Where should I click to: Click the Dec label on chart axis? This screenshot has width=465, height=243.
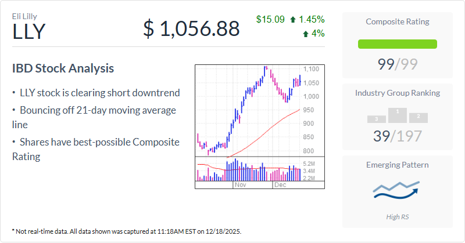pos(281,184)
